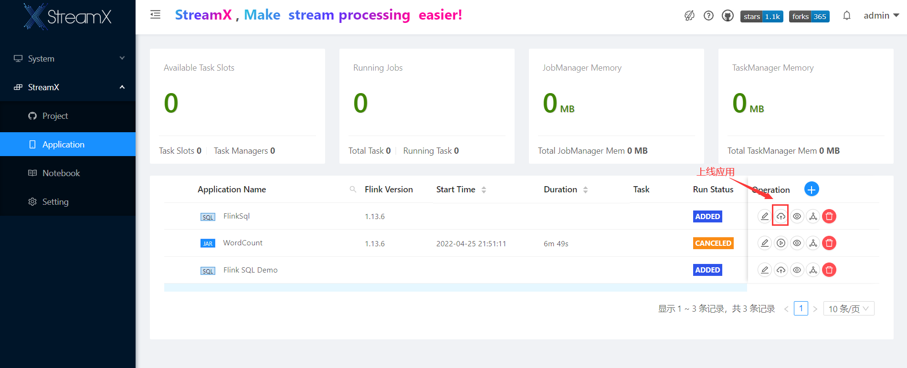Launch the FlinkSql application via cloud upload icon
Viewport: 907px width, 368px height.
[x=780, y=216]
